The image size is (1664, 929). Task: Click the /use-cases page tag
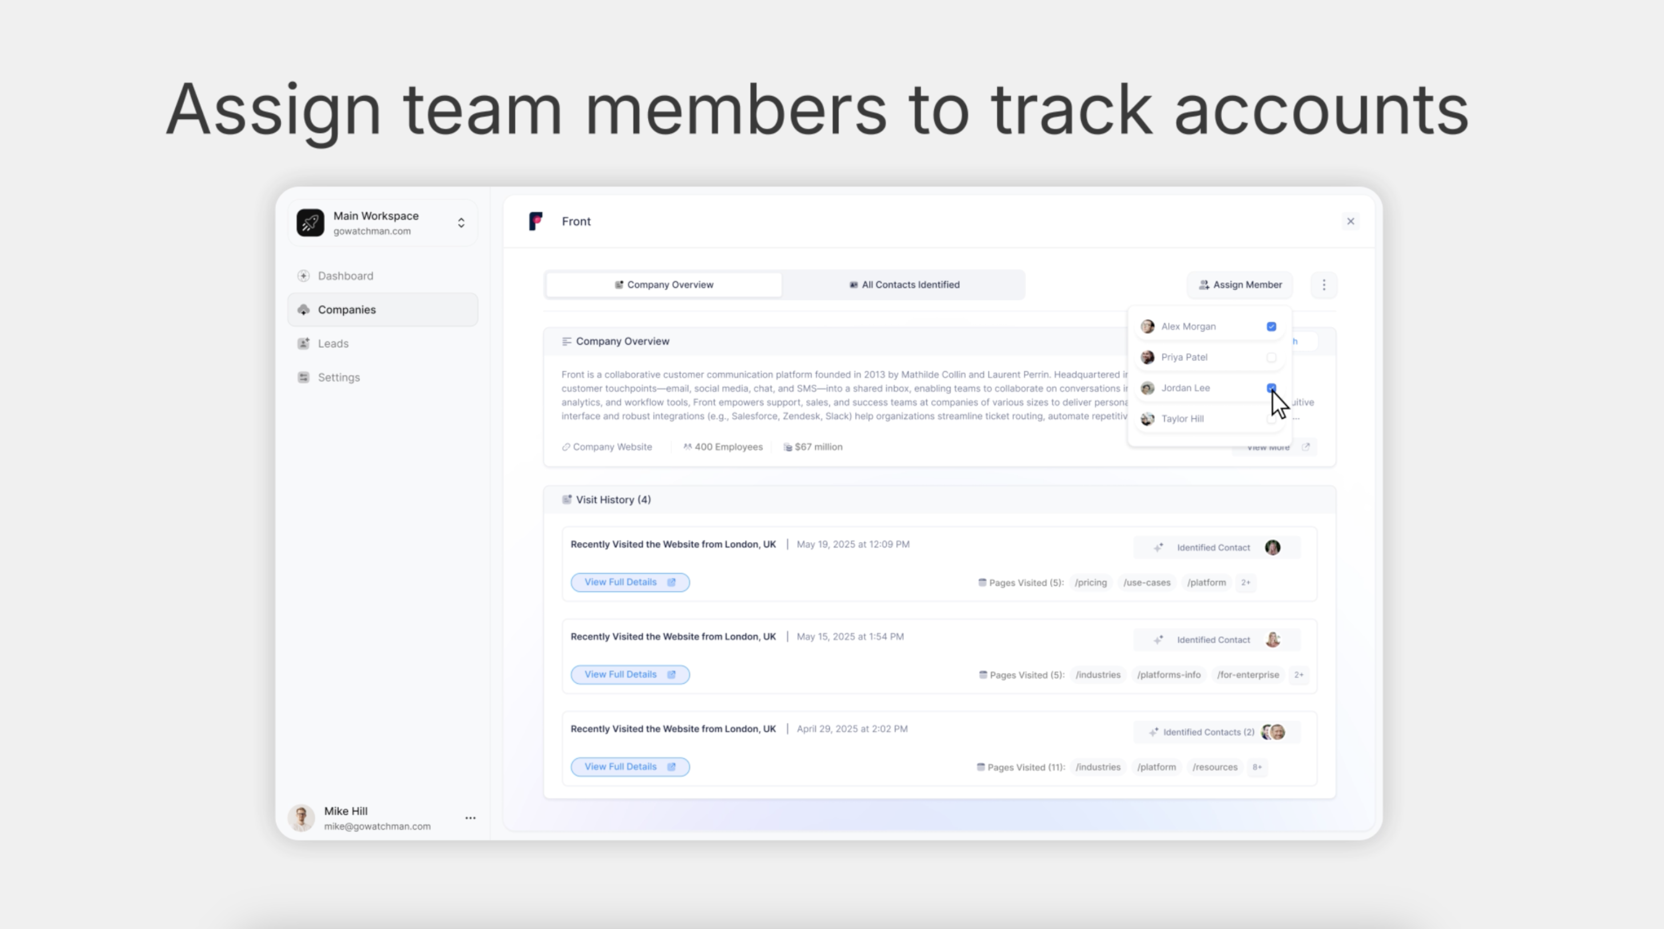[x=1147, y=582]
